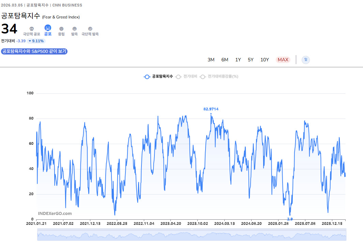Click the down arrow in 9.11% badge
The width and height of the screenshot is (363, 247).
pyautogui.click(x=30, y=41)
